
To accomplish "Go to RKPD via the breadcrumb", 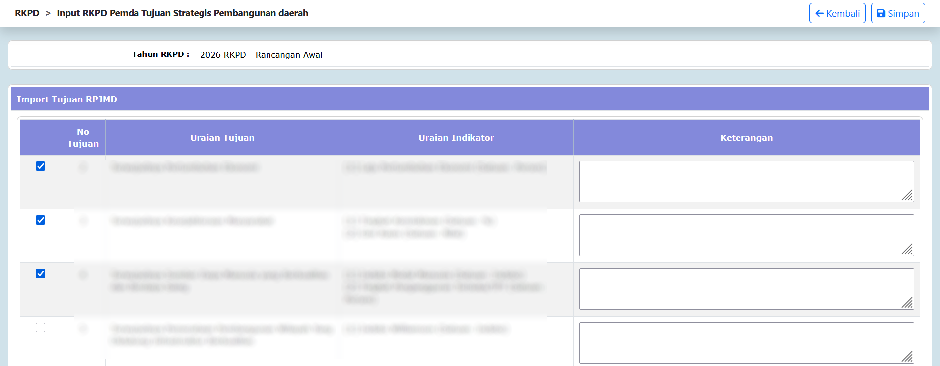I will tap(27, 13).
